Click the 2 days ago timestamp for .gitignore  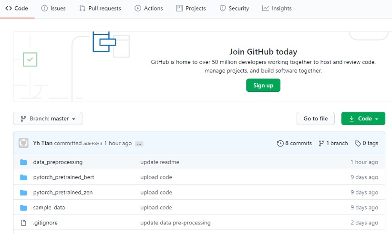click(364, 223)
